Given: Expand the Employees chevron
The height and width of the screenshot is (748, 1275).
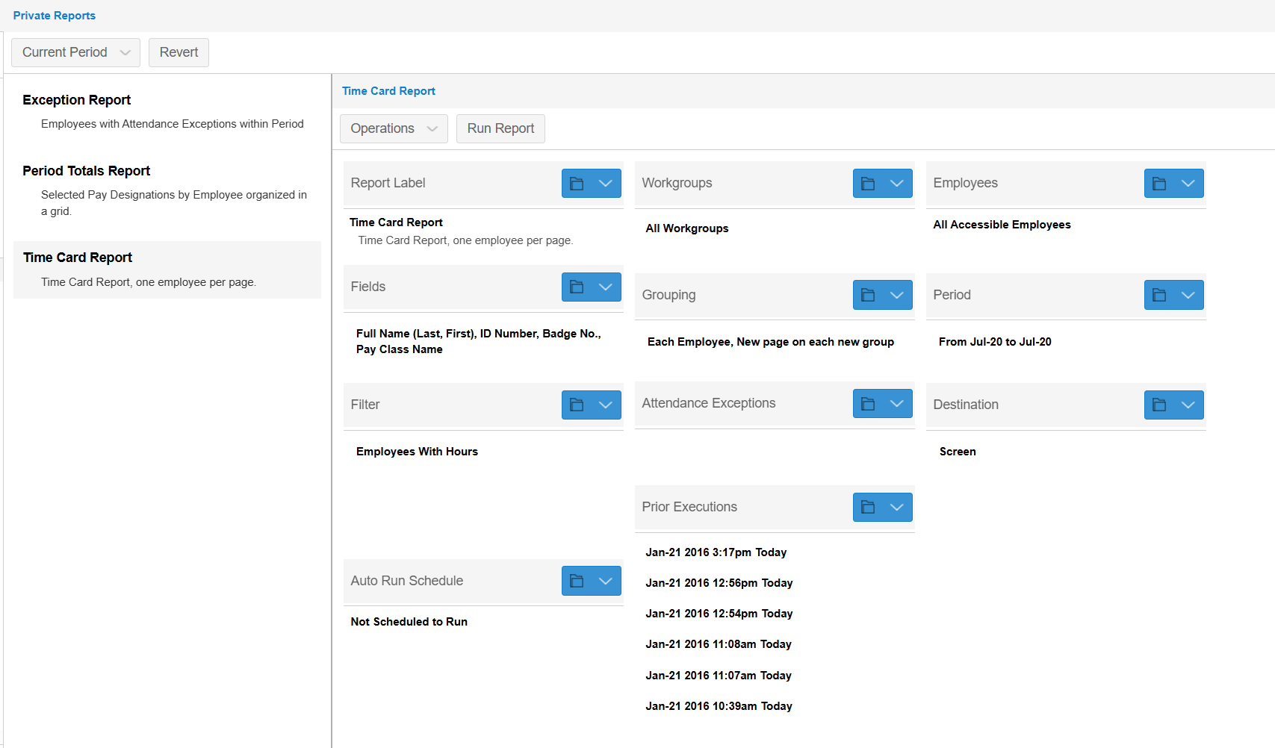Looking at the screenshot, I should click(1188, 184).
